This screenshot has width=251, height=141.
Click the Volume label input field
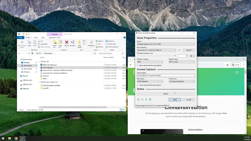click(166, 75)
